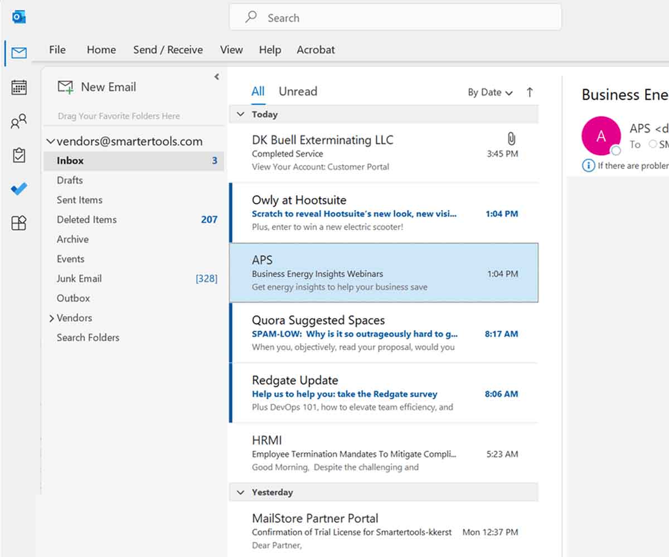Image resolution: width=669 pixels, height=557 pixels.
Task: Open the HRMI Employee Termination email
Action: click(x=384, y=453)
